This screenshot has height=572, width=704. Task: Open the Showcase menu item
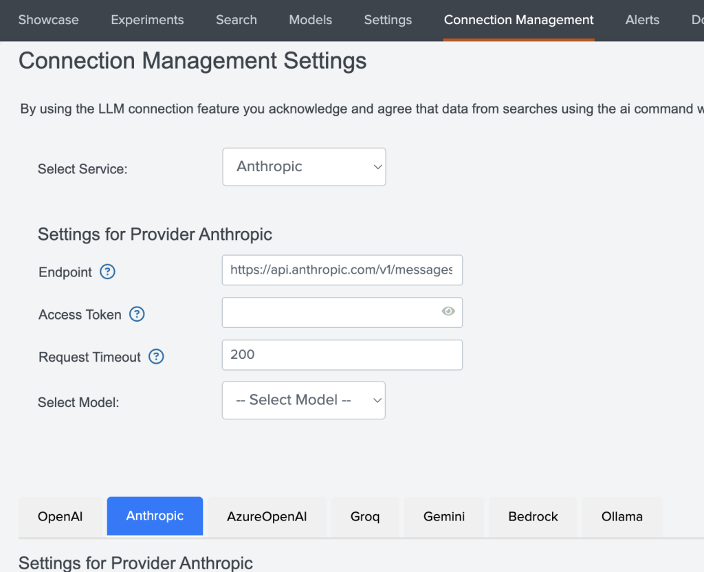48,20
